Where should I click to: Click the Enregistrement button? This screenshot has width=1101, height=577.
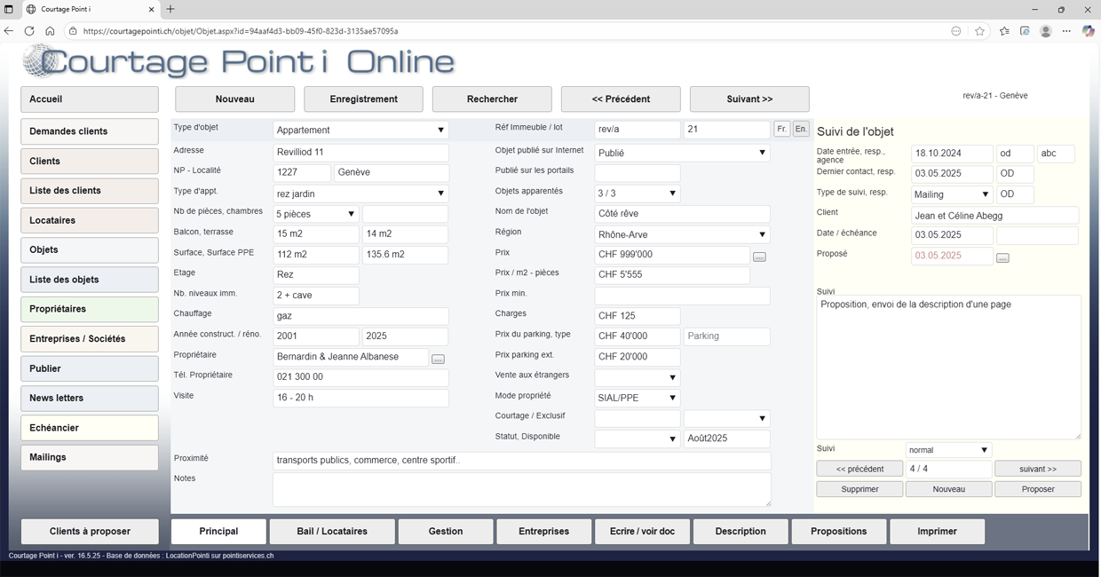(x=363, y=99)
